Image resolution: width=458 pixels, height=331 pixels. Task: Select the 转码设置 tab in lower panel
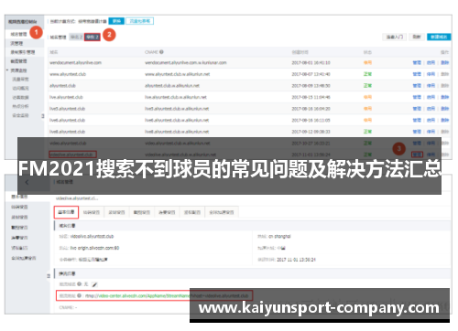pyautogui.click(x=92, y=212)
